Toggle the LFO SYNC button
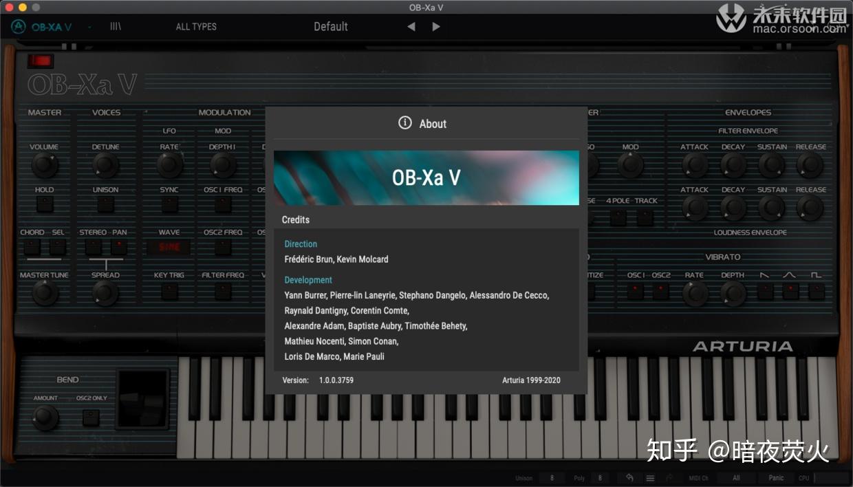Screen dimensions: 853x487 [169, 204]
